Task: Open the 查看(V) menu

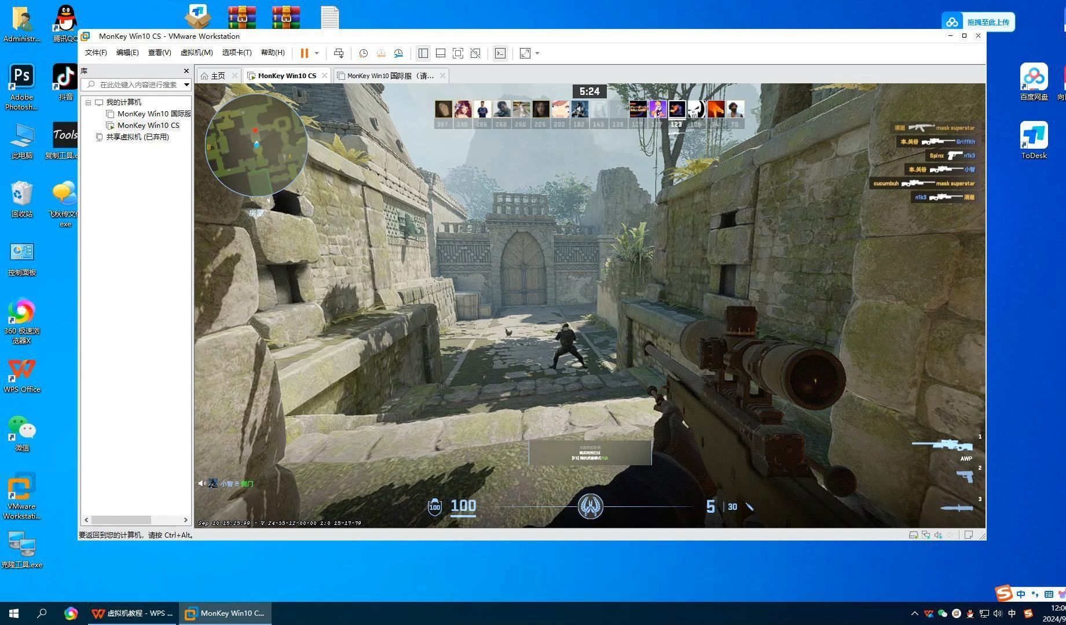Action: point(159,53)
